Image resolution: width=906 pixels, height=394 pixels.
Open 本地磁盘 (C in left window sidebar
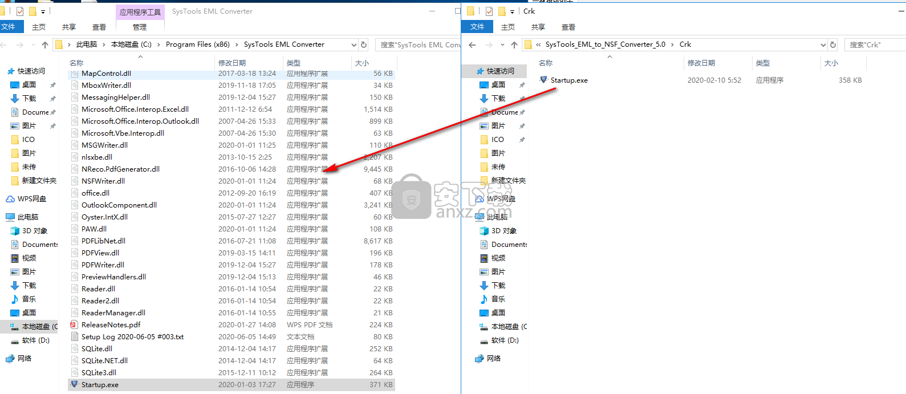click(34, 326)
